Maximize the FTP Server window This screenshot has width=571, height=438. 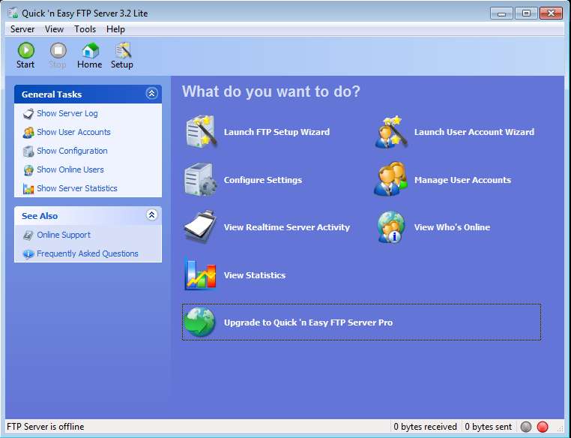pos(526,13)
